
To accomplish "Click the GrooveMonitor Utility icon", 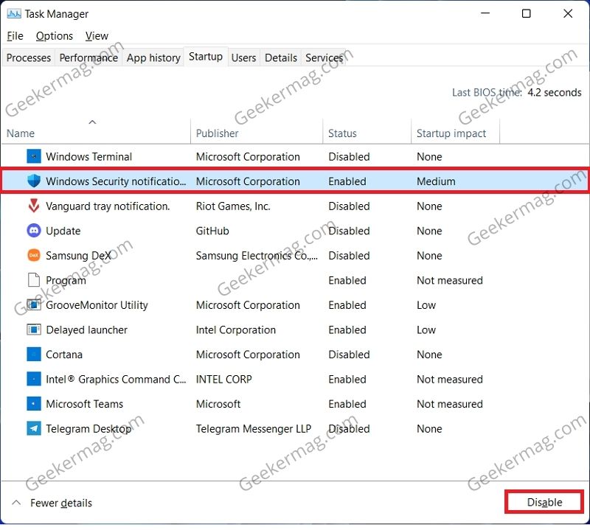I will pos(34,304).
